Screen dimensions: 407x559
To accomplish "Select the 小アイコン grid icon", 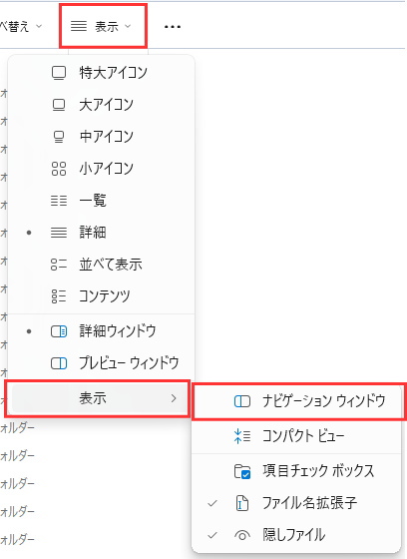I will pyautogui.click(x=59, y=169).
